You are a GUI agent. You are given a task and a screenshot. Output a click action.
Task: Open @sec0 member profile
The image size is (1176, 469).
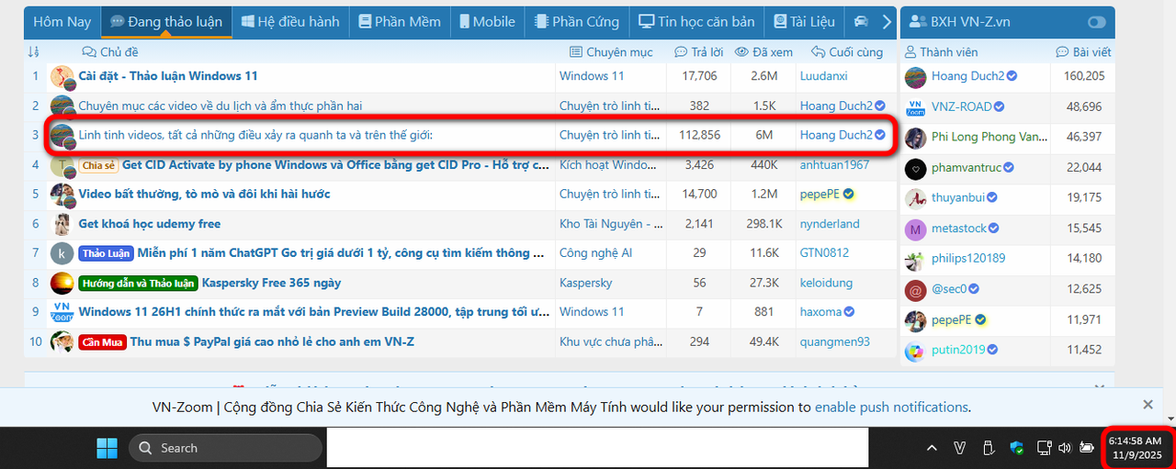949,289
